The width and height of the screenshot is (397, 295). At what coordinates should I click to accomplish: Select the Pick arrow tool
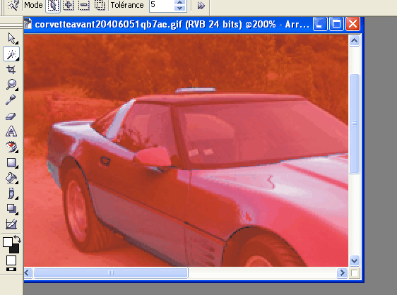[11, 38]
